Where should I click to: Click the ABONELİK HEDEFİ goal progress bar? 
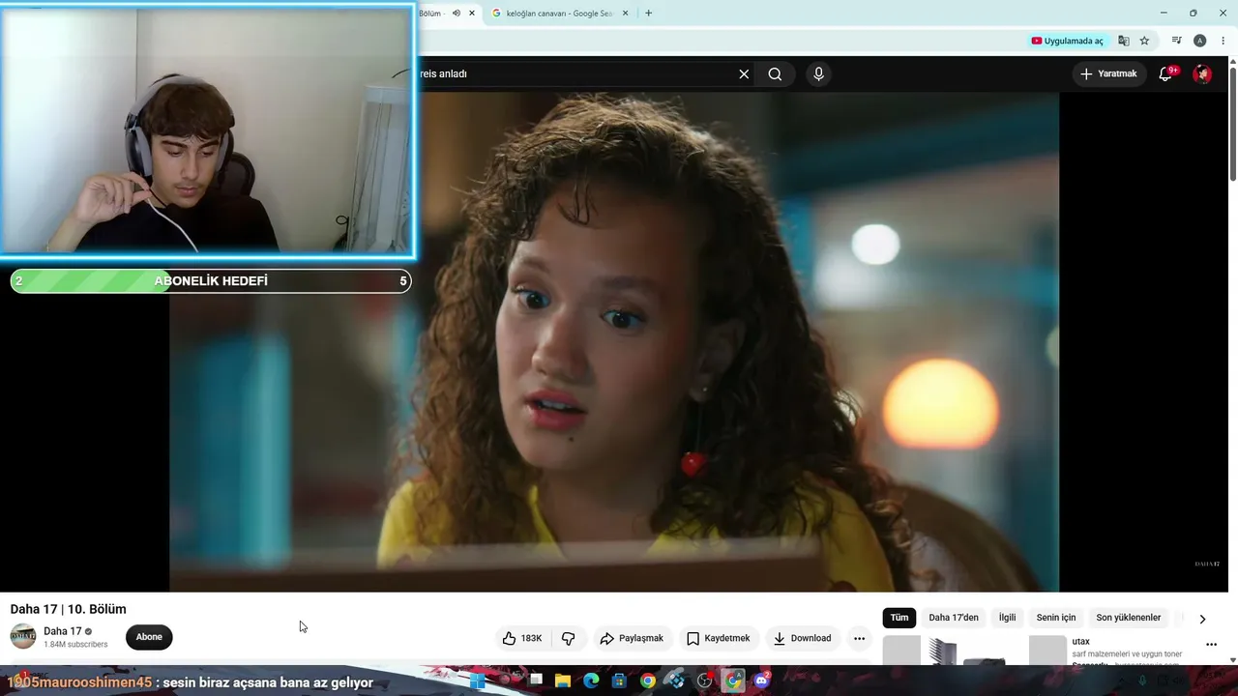click(x=211, y=281)
